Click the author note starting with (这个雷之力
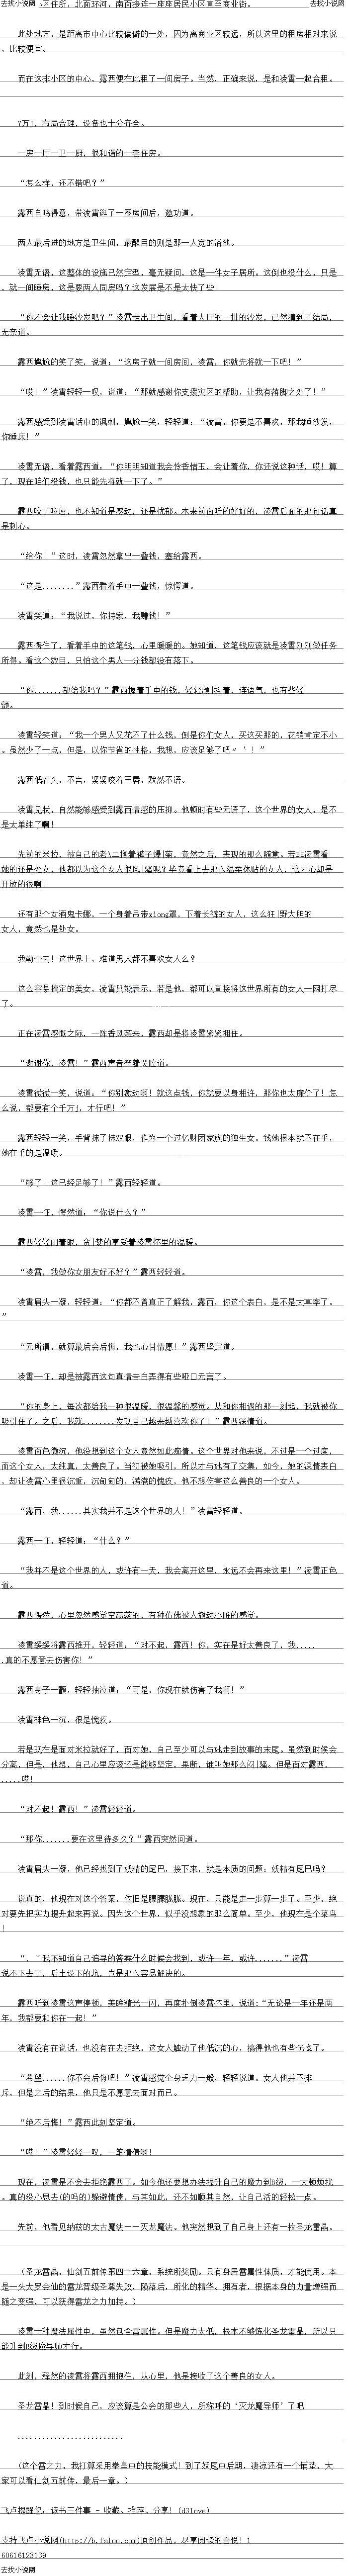Image resolution: width=348 pixels, height=2576 pixels. pos(174,2466)
